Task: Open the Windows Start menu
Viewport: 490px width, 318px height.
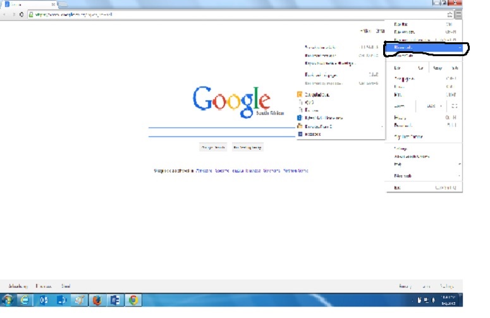Action: click(8, 300)
